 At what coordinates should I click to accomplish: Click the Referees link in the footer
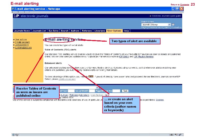(74, 95)
